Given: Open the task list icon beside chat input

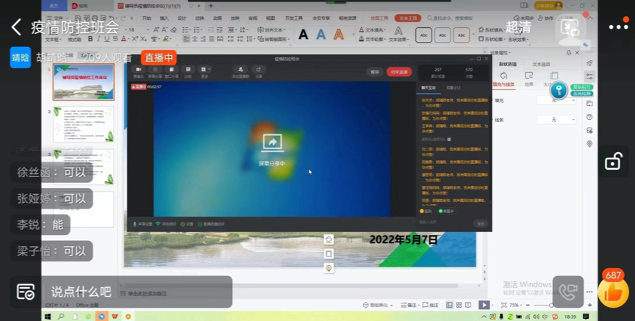Looking at the screenshot, I should (25, 292).
